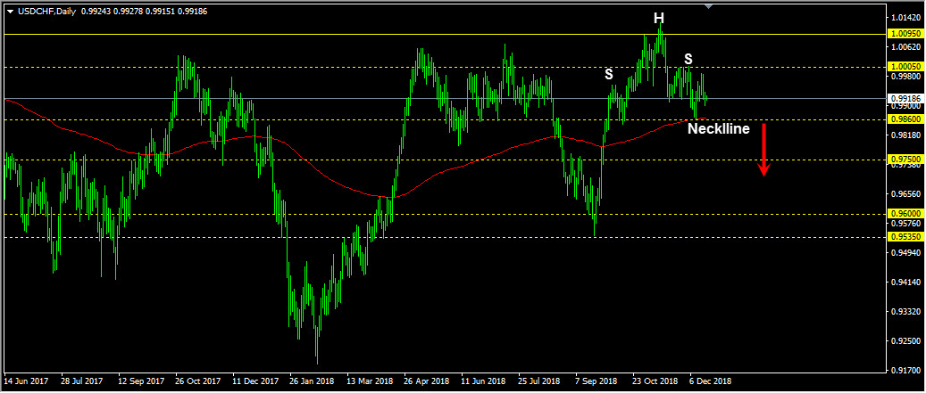The width and height of the screenshot is (926, 393).
Task: Click the 26 Apr 2018 date label
Action: pyautogui.click(x=426, y=381)
